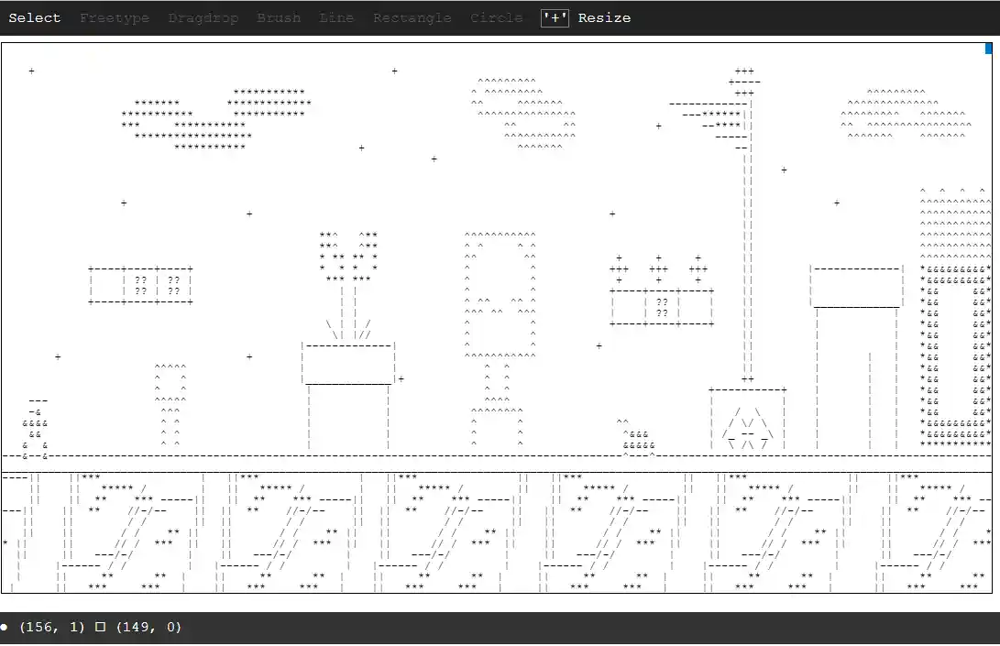Select the Rectangle drawing tool
The height and width of the screenshot is (646, 1000).
pyautogui.click(x=412, y=17)
